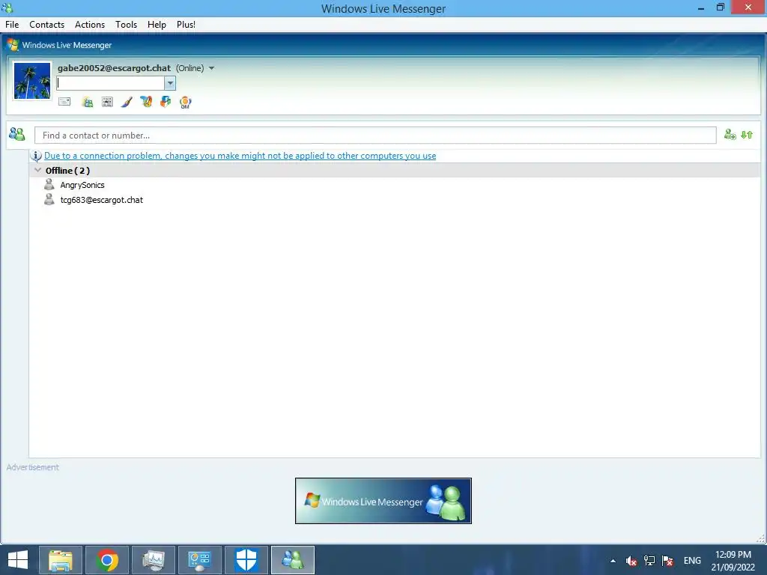Click the AngrySonics offline status icon
767x575 pixels.
pos(49,184)
